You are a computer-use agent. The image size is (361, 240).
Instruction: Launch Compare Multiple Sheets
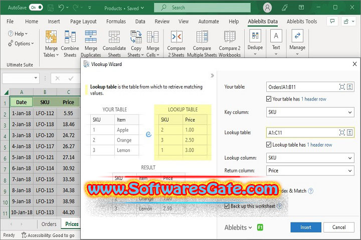(202, 43)
